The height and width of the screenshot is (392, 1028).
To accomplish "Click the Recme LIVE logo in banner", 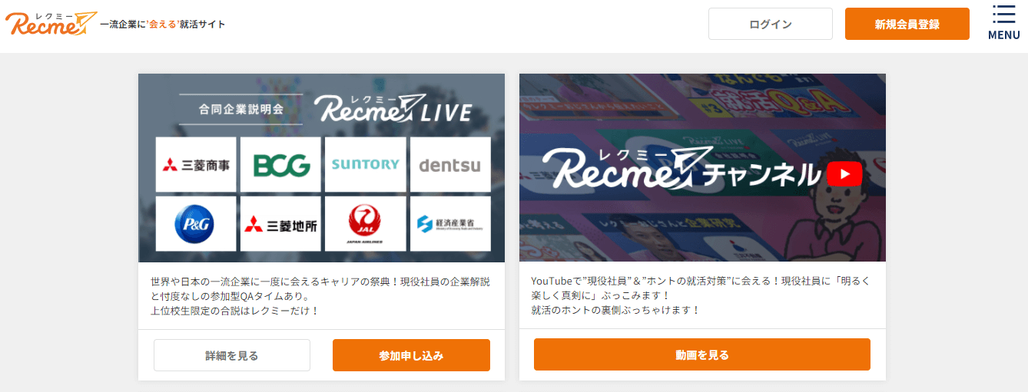I will (393, 108).
